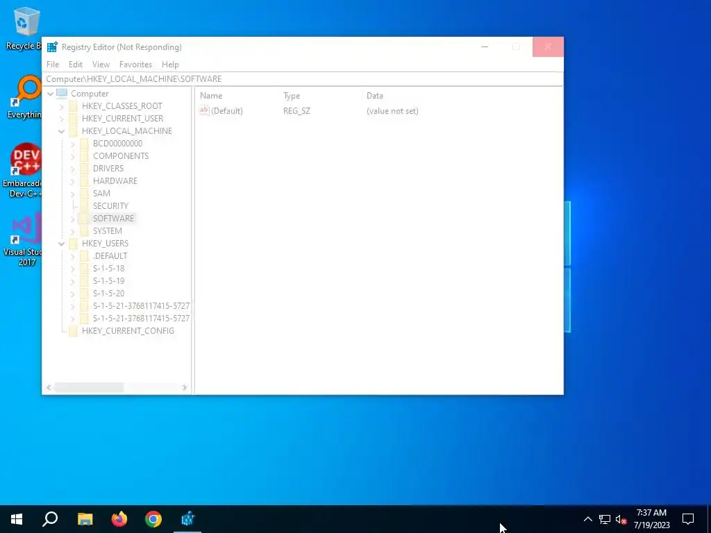This screenshot has width=711, height=533.
Task: Expand the COMPONENTS key arrow
Action: tap(72, 156)
